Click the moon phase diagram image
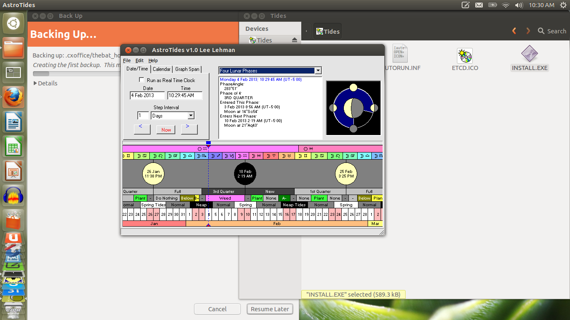 (353, 107)
